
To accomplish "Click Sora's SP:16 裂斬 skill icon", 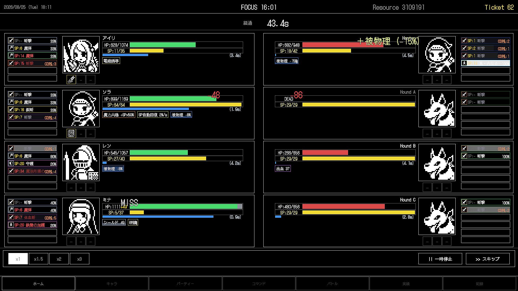I will tap(11, 110).
